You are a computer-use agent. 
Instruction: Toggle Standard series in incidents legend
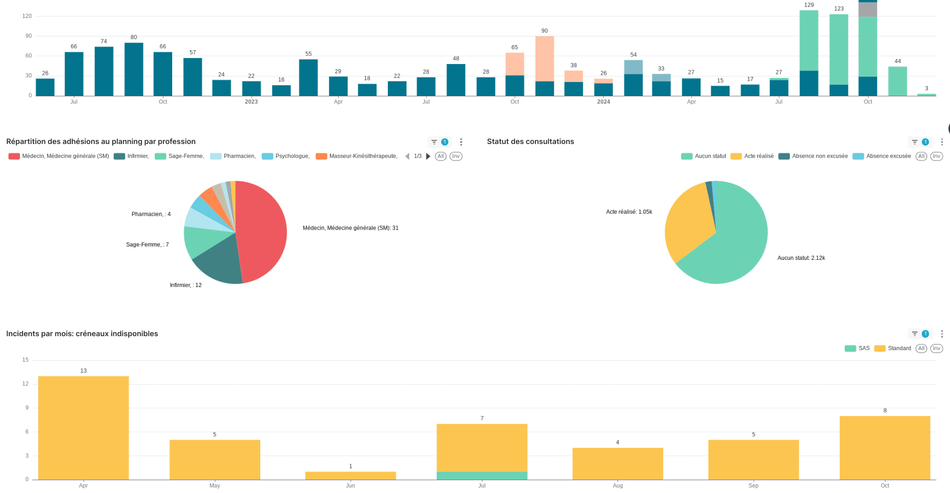click(x=893, y=348)
